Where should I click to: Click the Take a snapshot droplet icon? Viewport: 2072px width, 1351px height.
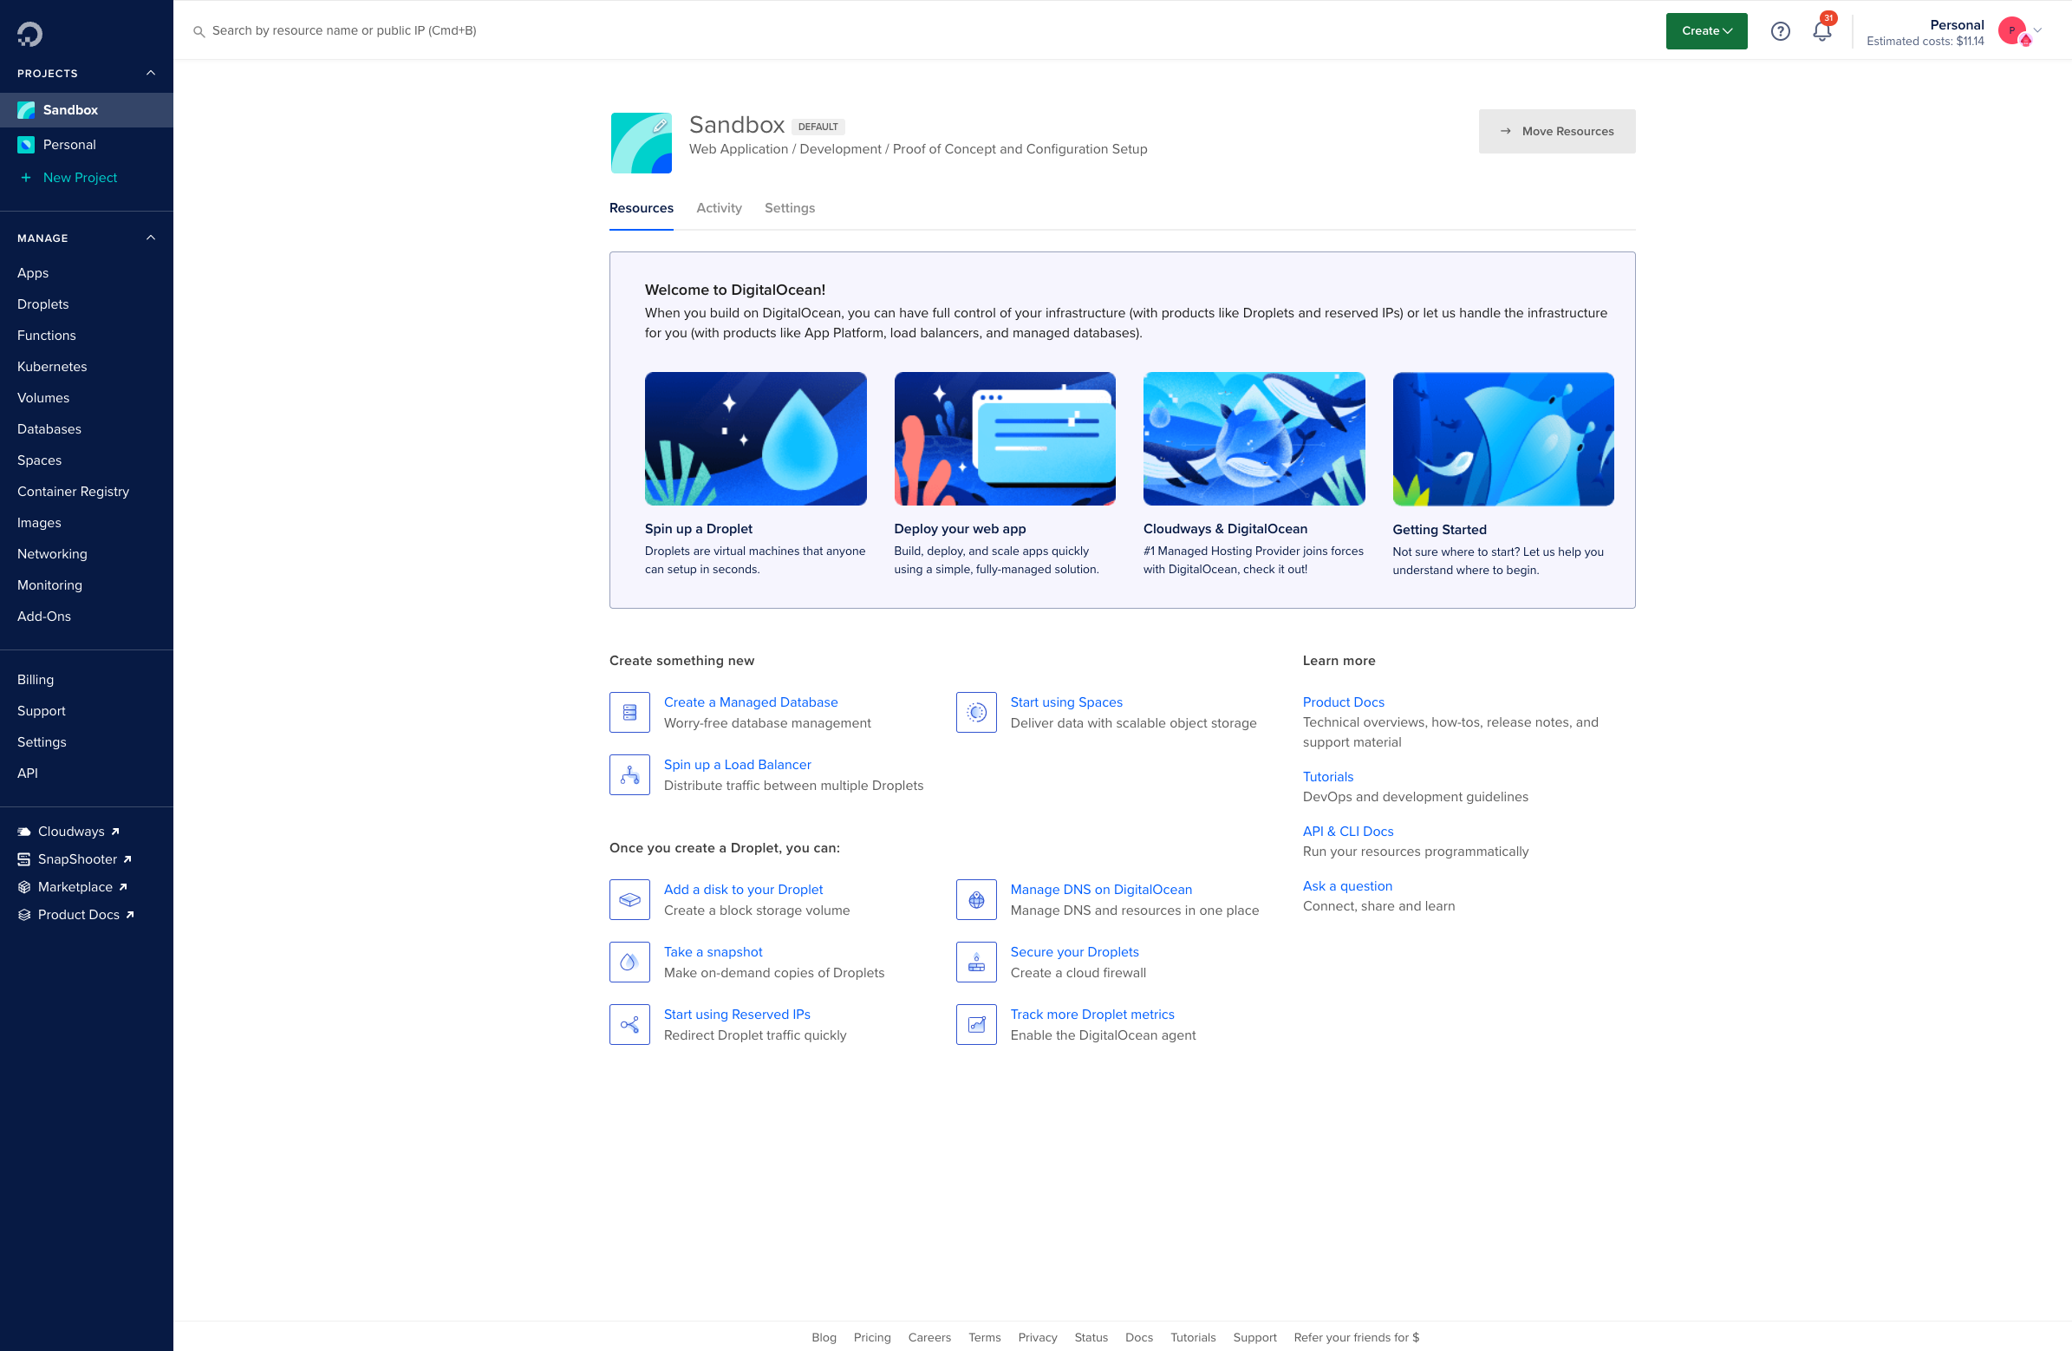[x=629, y=963]
